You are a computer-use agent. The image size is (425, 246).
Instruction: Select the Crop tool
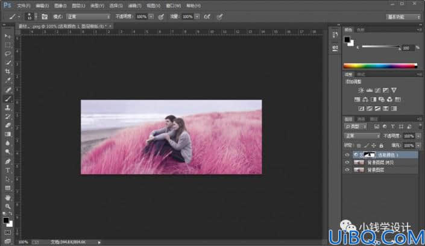pos(8,72)
